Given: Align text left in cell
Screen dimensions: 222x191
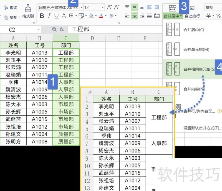Looking at the screenshot, I should (127, 16).
